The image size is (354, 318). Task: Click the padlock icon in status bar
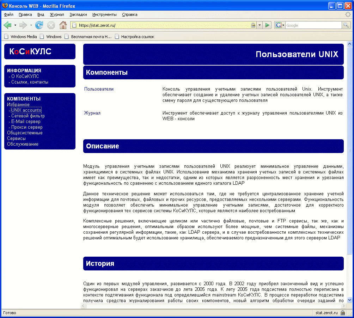tap(343, 313)
